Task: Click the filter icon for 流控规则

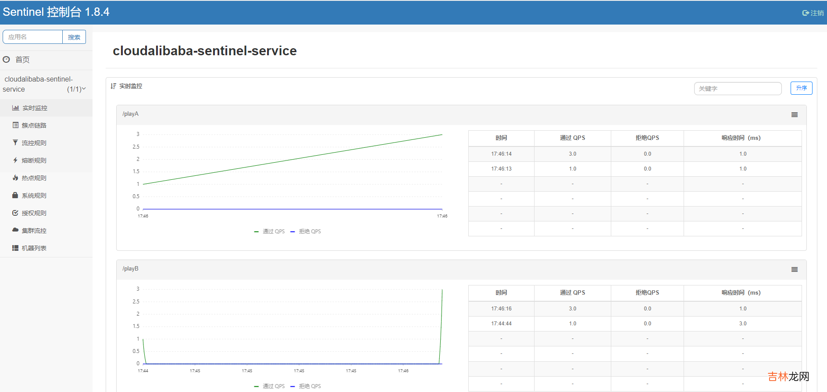Action: (15, 143)
